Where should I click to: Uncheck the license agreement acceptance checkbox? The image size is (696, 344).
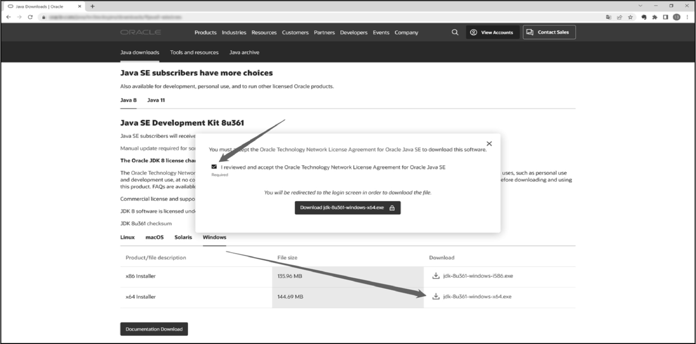click(214, 167)
